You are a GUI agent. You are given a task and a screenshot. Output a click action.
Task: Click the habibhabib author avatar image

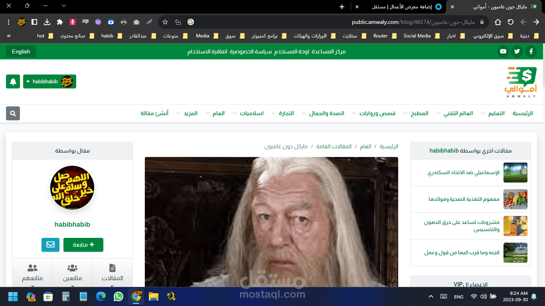coord(72,187)
